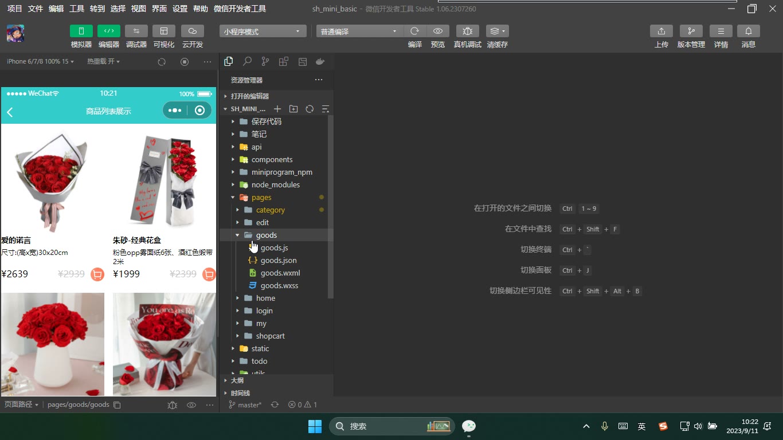This screenshot has height=440, width=783.
Task: Click the 上传 upload icon
Action: pos(661,31)
